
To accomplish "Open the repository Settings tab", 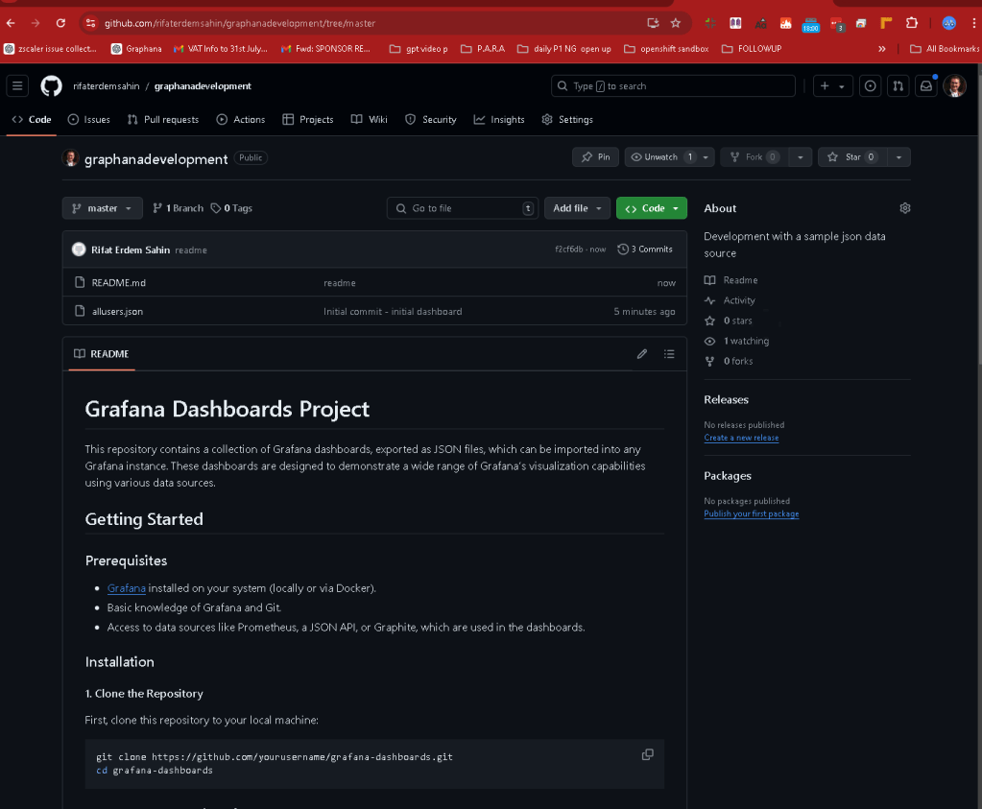I will tap(566, 120).
